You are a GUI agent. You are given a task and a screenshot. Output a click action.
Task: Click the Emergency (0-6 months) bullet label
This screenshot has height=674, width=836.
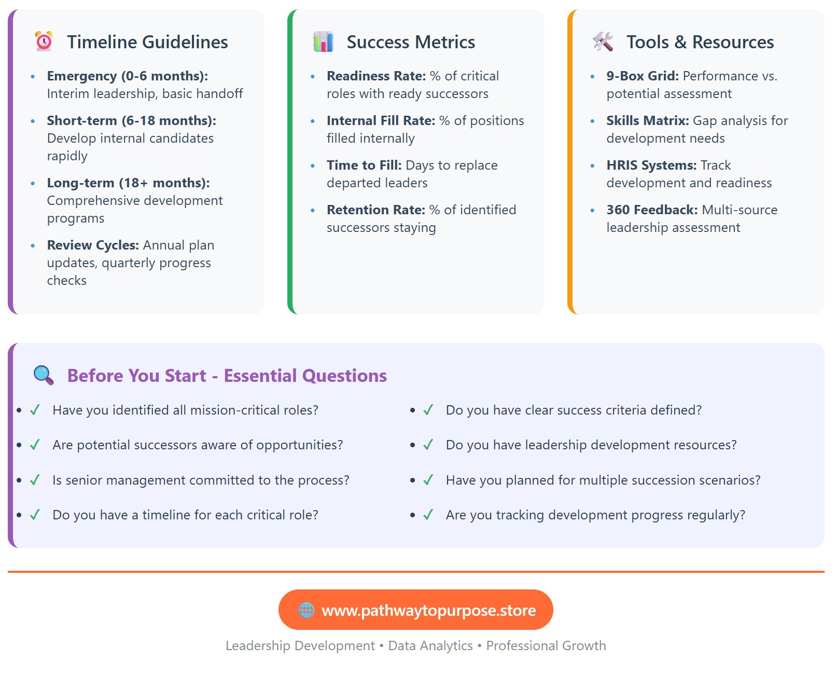pos(127,76)
